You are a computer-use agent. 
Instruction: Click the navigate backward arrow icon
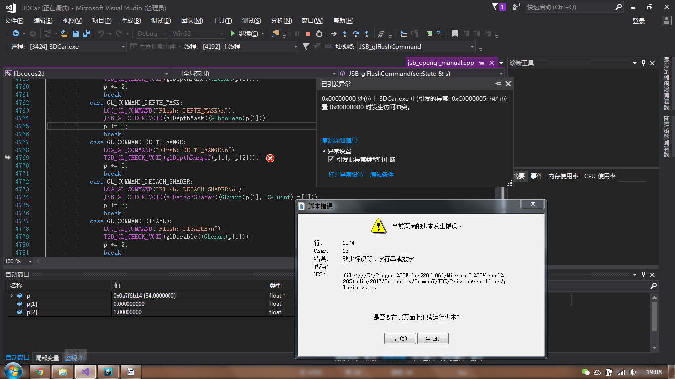click(16, 34)
